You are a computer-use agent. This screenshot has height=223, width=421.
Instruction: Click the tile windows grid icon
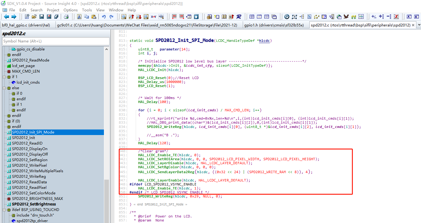[252, 17]
